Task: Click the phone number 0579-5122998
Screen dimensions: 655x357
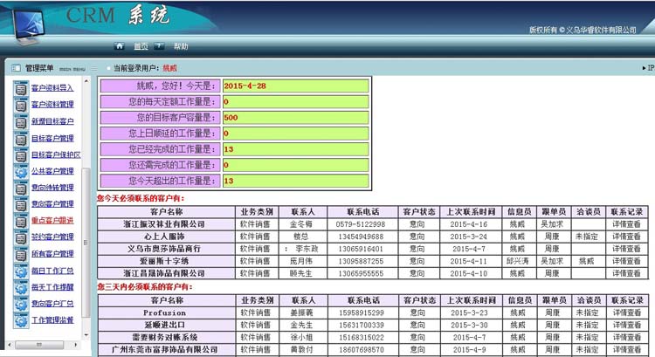Action: pos(361,224)
